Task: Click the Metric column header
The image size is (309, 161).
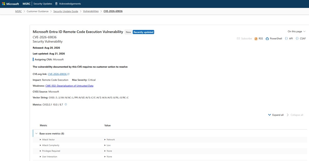Action: (44, 125)
